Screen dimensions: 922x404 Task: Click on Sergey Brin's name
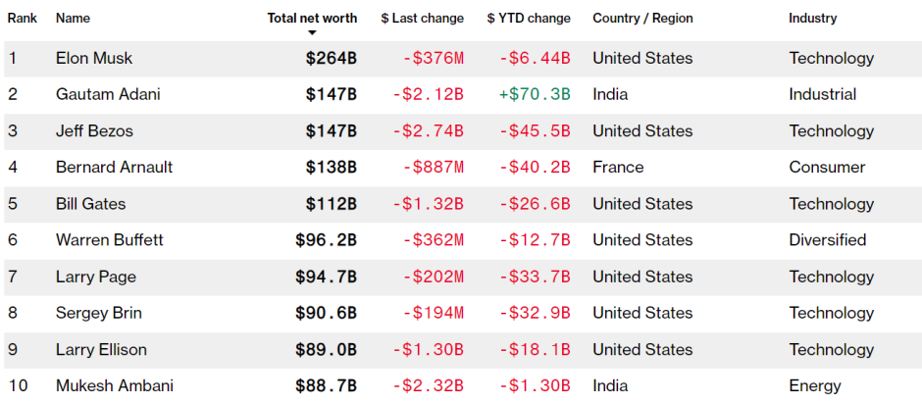[99, 313]
